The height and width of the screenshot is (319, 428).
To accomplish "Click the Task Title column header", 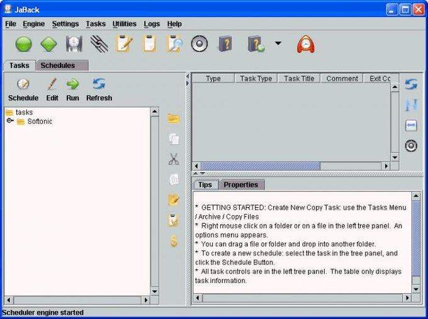I will [299, 78].
